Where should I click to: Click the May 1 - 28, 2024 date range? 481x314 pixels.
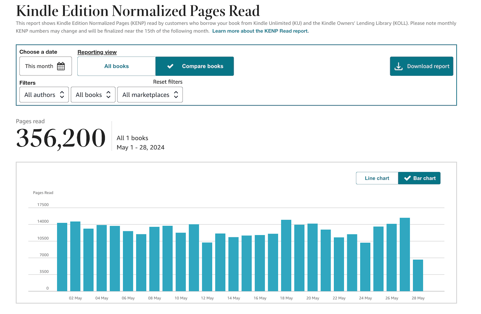pyautogui.click(x=140, y=148)
